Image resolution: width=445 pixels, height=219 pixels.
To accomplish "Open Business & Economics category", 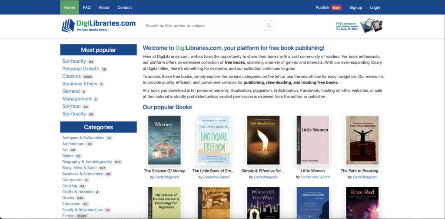I will point(83,174).
